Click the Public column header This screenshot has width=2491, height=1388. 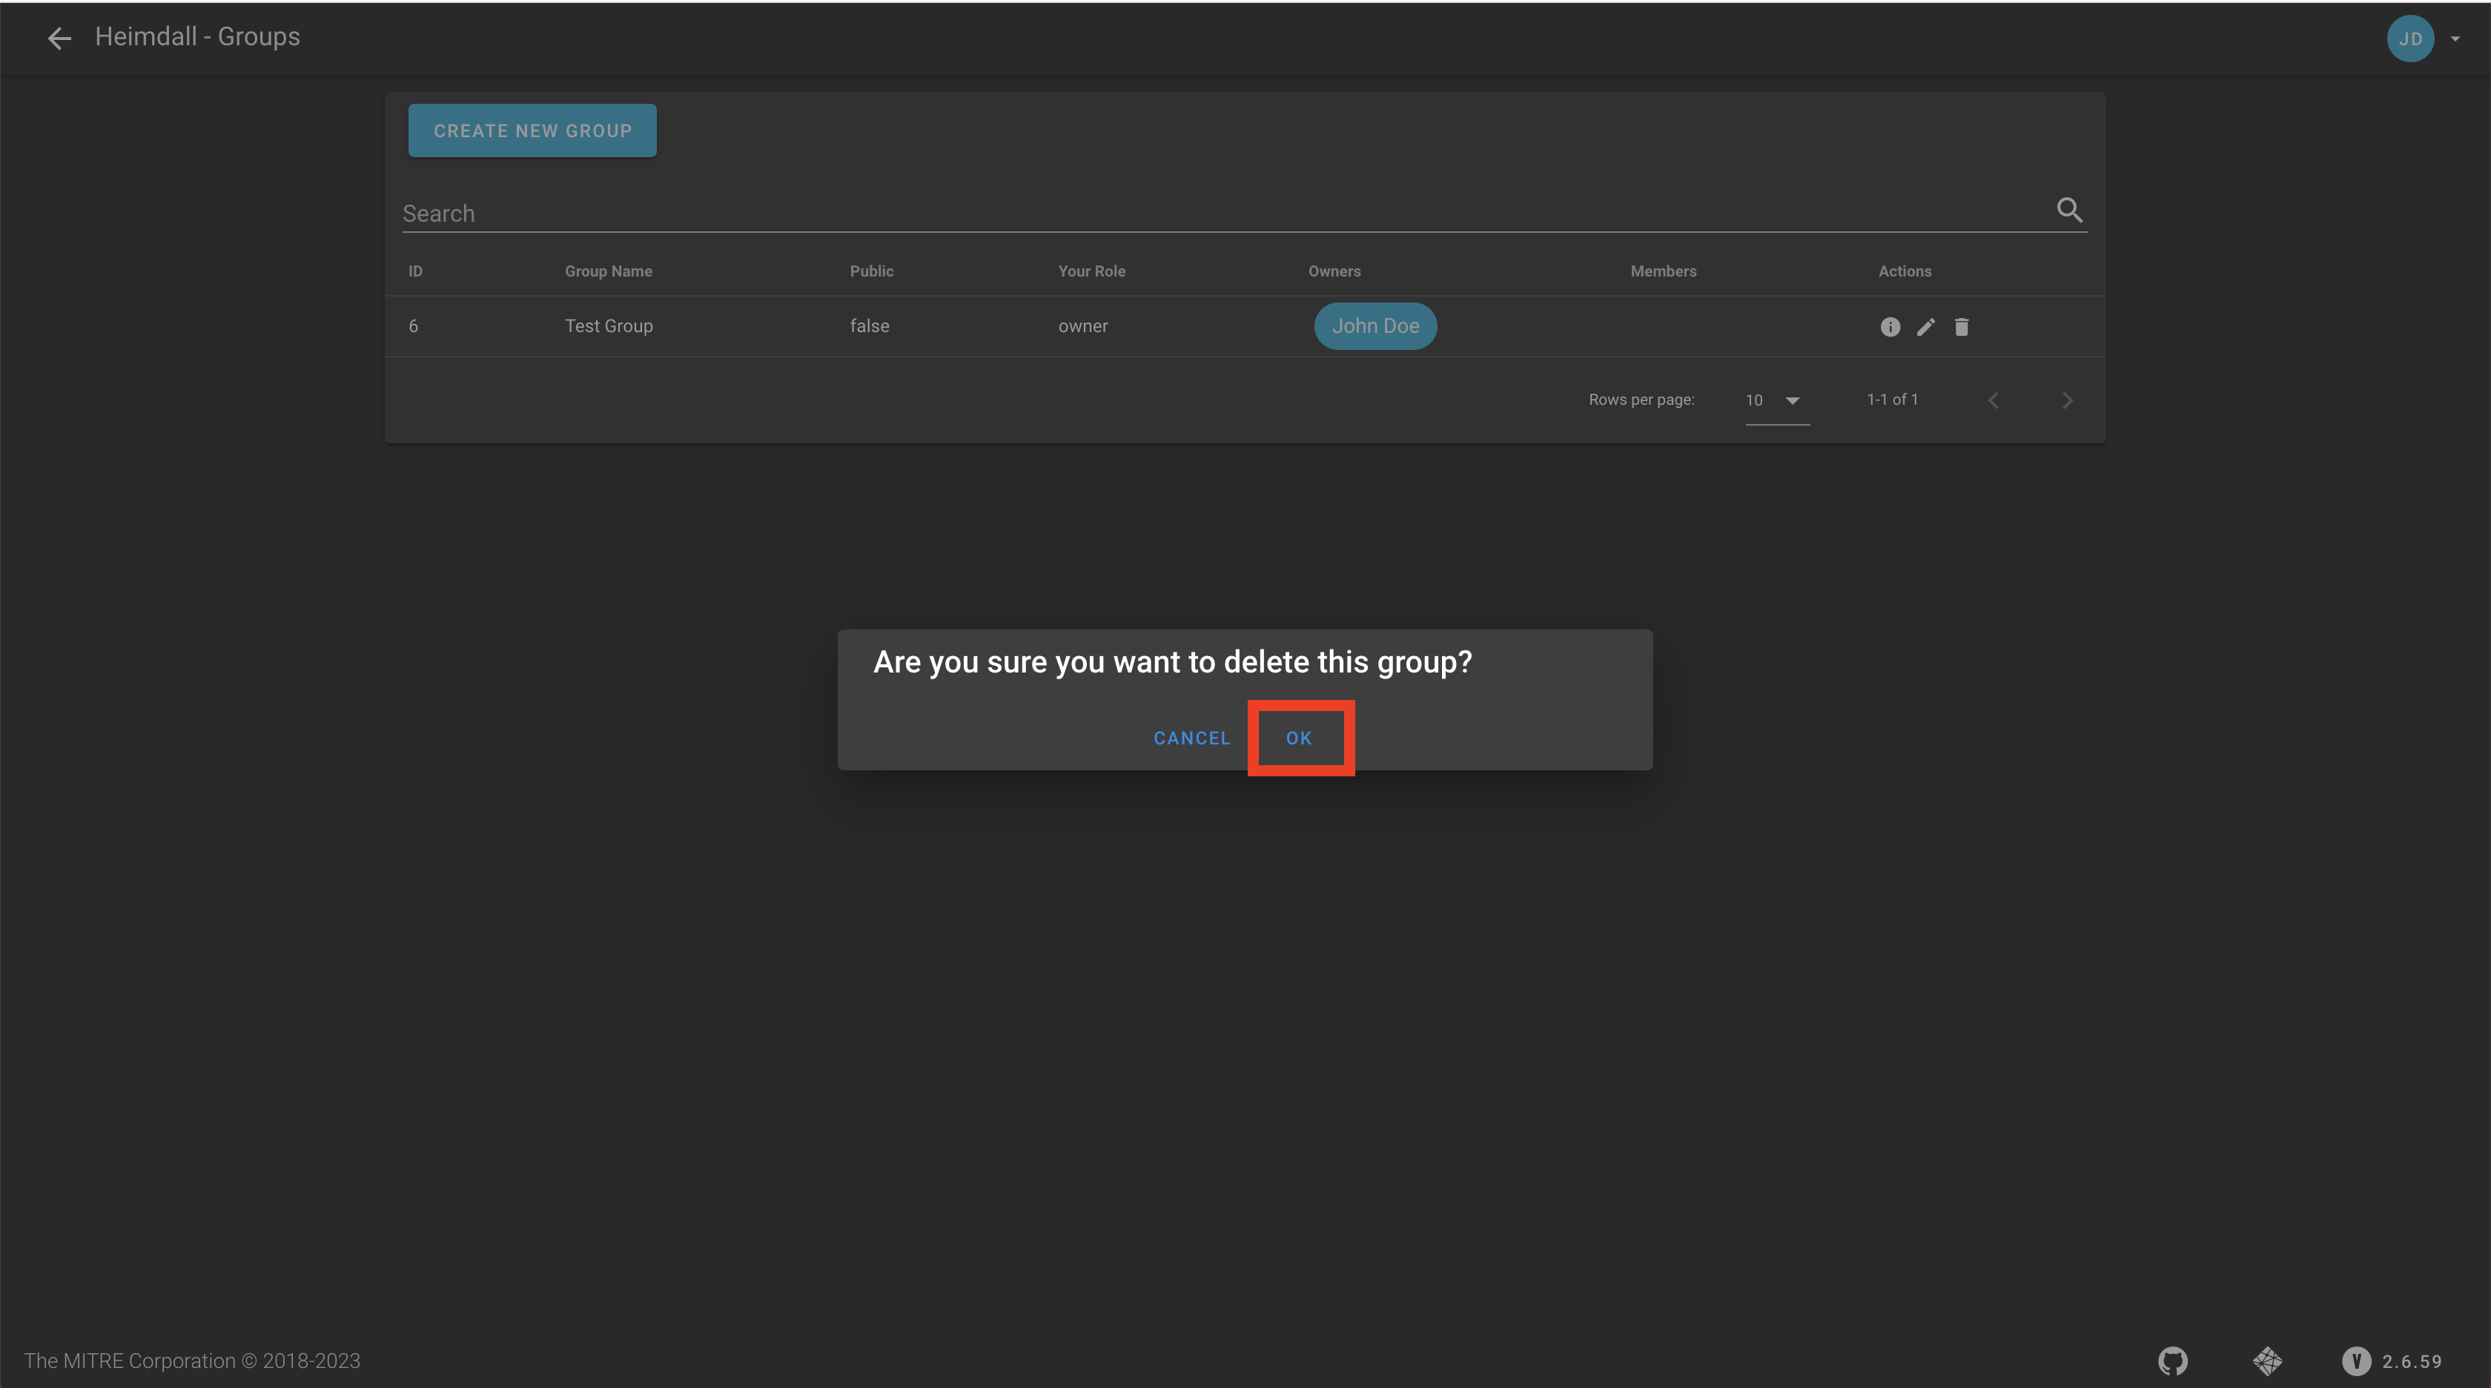pos(870,271)
